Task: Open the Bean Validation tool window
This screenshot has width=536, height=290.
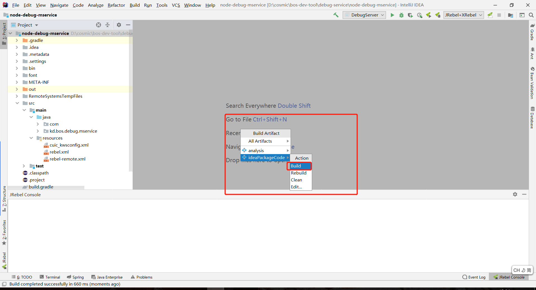Action: [x=532, y=83]
